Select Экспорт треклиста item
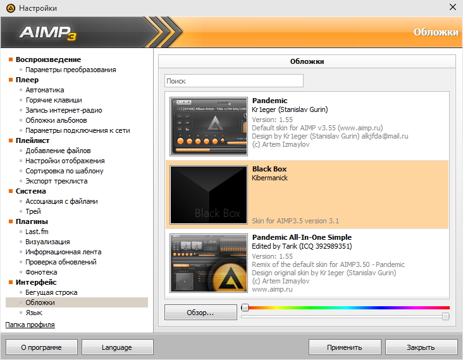463x360 pixels. click(x=56, y=181)
